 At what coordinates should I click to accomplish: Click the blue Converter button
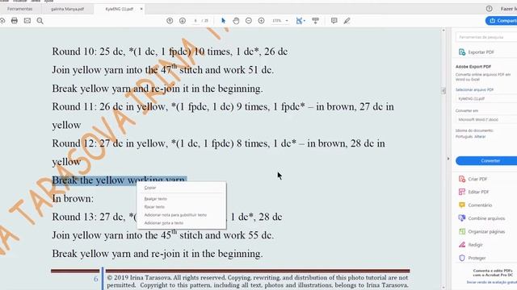[486, 161]
